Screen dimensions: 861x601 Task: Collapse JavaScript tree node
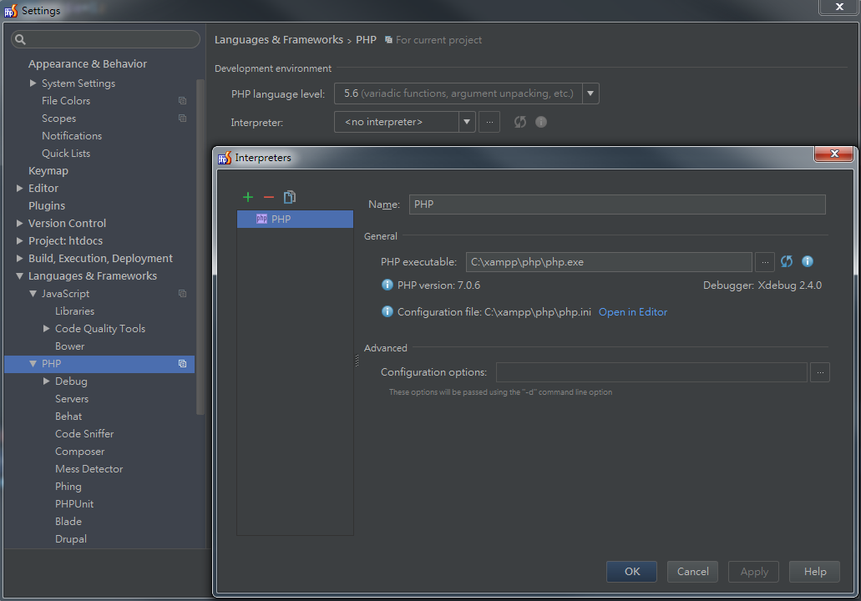[33, 294]
